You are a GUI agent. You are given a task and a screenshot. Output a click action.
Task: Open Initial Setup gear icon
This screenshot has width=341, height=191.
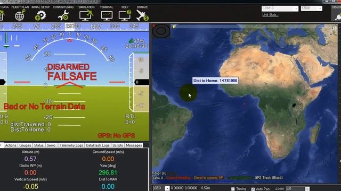click(x=40, y=15)
